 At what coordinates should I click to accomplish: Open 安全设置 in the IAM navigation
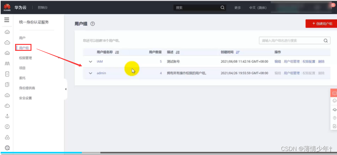(25, 98)
